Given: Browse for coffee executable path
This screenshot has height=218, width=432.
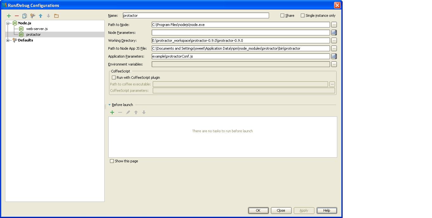Looking at the screenshot, I should pos(332,84).
